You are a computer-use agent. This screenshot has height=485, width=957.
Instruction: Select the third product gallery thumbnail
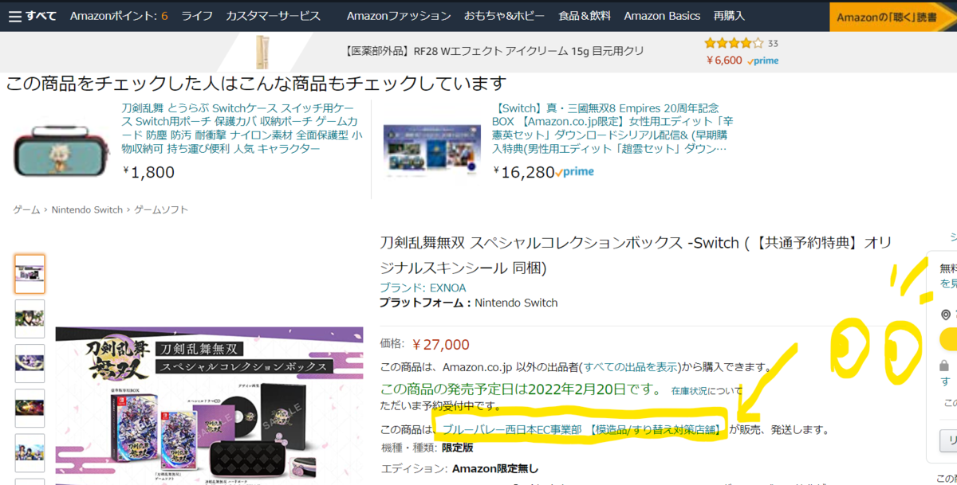click(x=30, y=363)
